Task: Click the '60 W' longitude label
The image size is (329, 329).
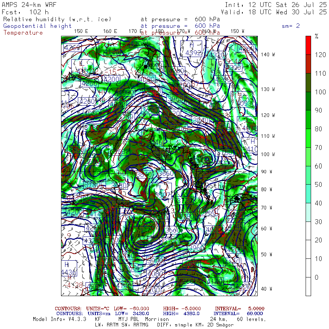Action: click(266, 228)
